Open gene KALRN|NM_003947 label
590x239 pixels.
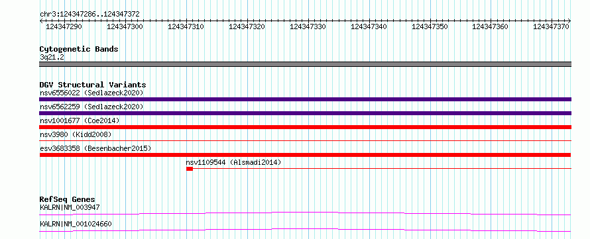pos(70,207)
